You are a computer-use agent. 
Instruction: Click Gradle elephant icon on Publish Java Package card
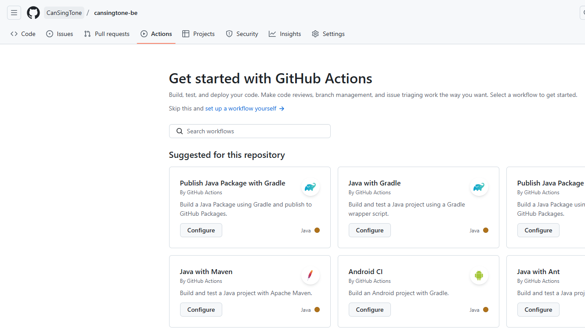311,187
